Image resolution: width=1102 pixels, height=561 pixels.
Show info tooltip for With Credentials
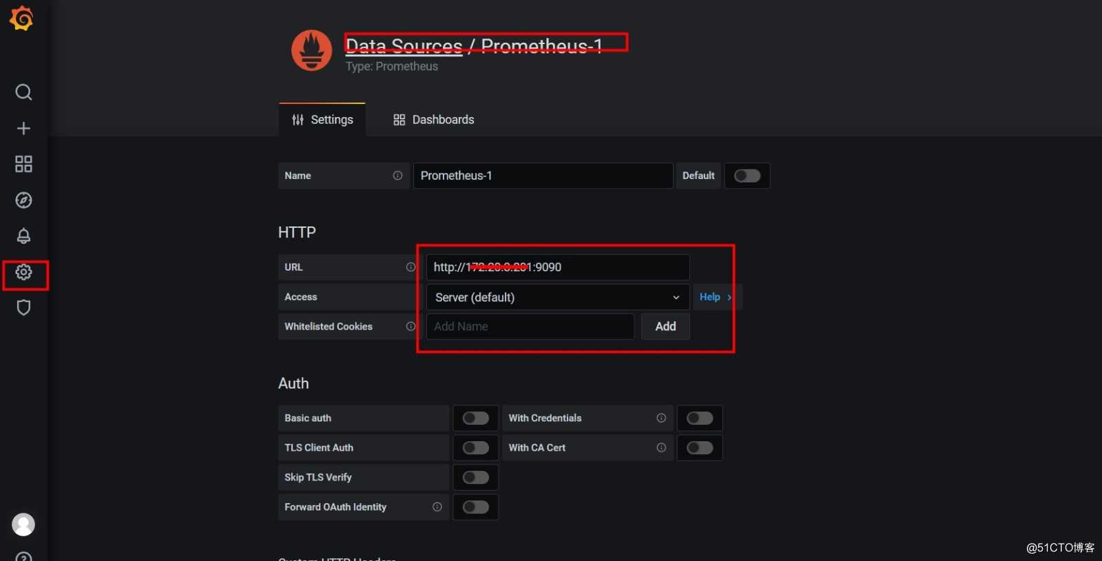(x=661, y=418)
